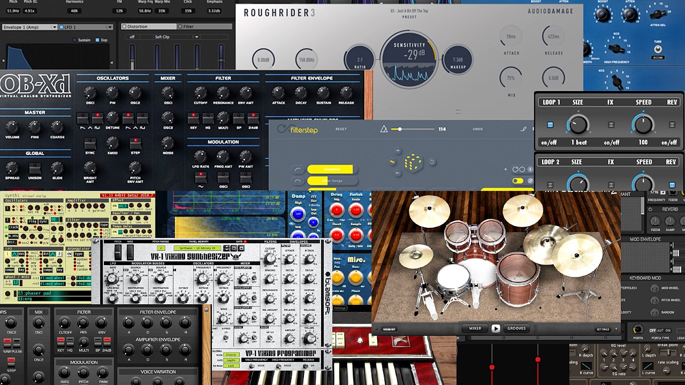Click the Roughrider Mix 75% dial
The width and height of the screenshot is (685, 385).
[x=511, y=78]
